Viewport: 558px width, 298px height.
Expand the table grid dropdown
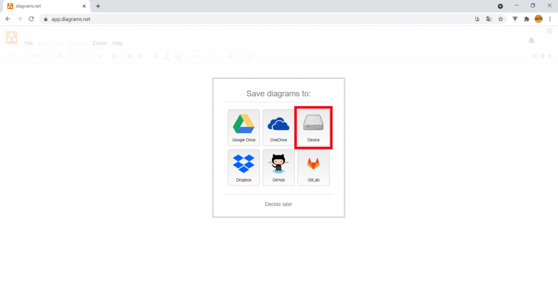point(252,56)
